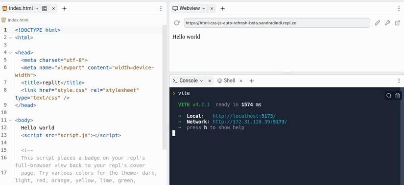Select the Webview tab
404x185 pixels.
[189, 8]
